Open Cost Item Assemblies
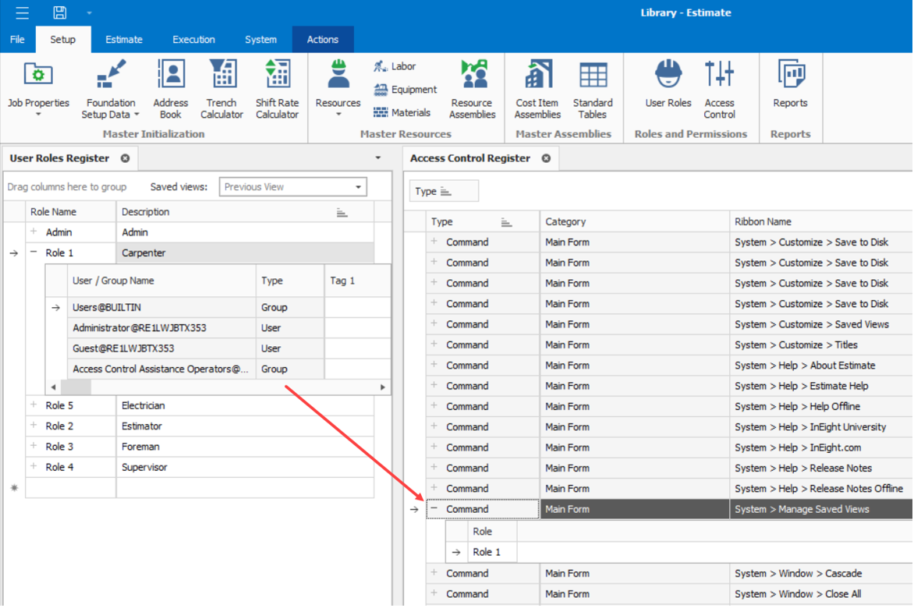Viewport: 914px width, 608px height. point(537,88)
